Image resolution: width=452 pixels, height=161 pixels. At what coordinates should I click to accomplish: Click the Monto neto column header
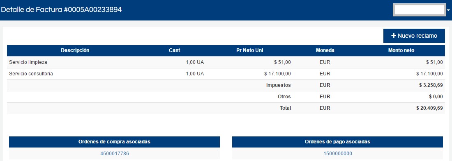401,50
